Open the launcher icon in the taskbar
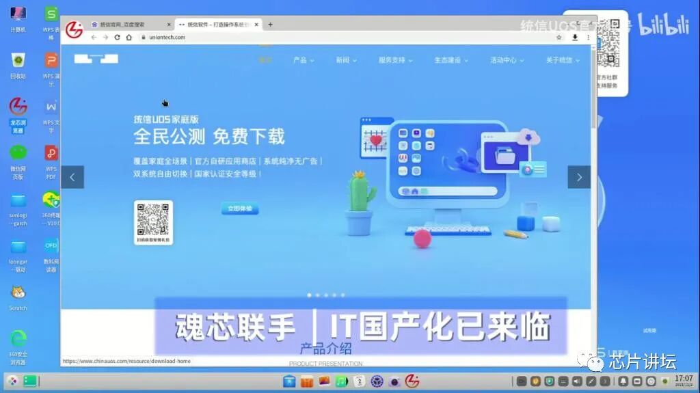The image size is (700, 393). 12,381
